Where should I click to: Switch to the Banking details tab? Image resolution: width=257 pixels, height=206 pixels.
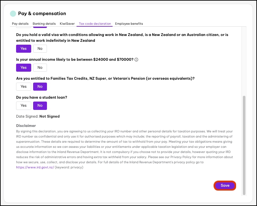44,23
